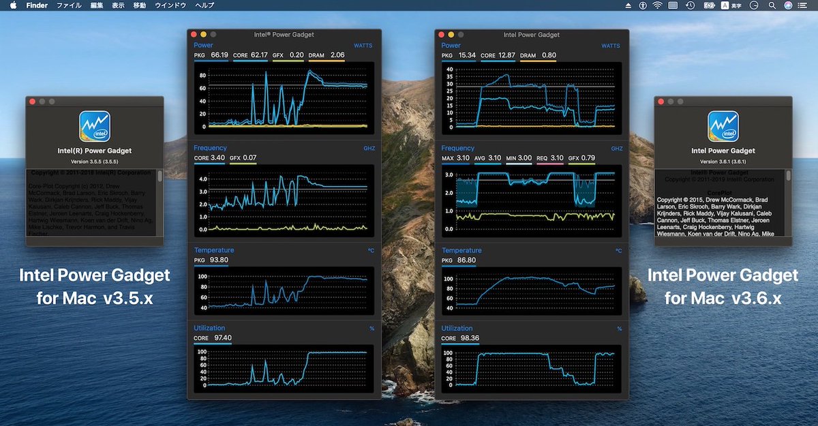This screenshot has width=818, height=426.
Task: Click the Frequency graph in left gadget window
Action: point(284,200)
